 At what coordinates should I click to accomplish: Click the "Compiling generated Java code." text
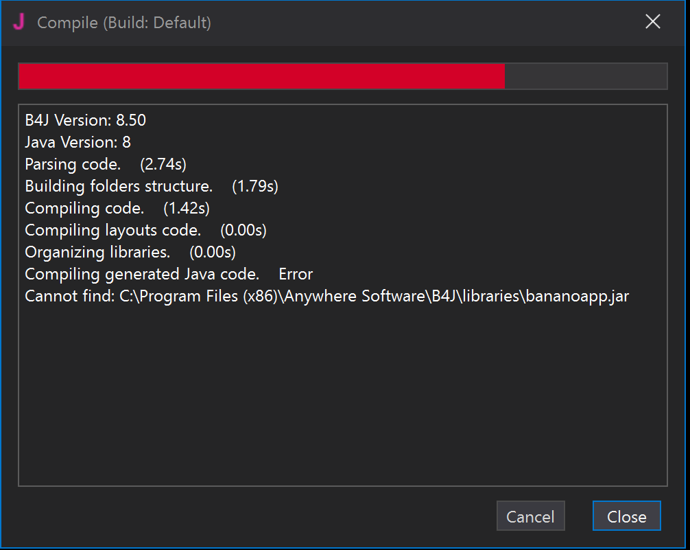click(x=141, y=274)
